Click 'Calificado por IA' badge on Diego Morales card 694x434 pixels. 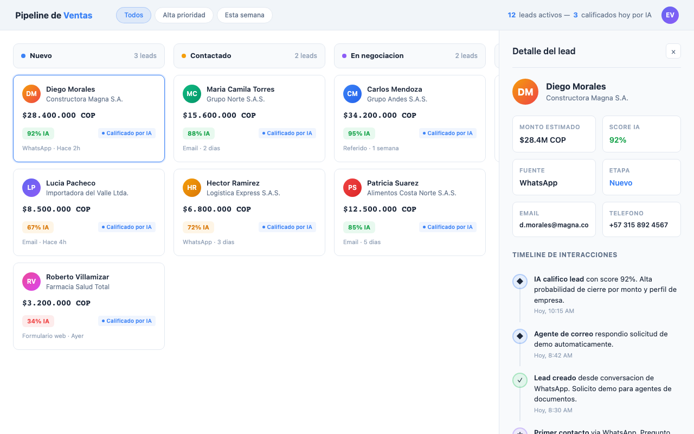pyautogui.click(x=127, y=133)
